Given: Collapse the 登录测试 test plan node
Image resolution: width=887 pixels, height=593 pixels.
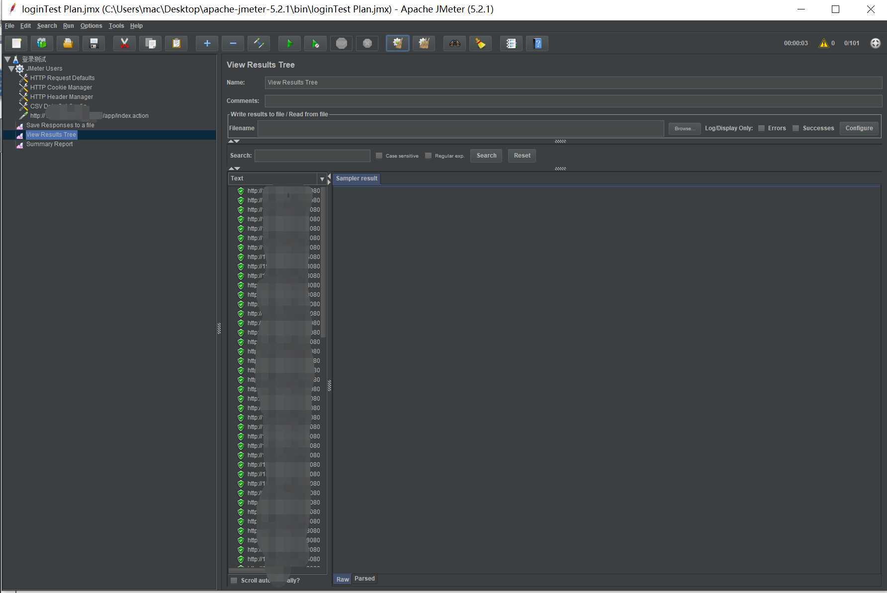Looking at the screenshot, I should pyautogui.click(x=7, y=59).
